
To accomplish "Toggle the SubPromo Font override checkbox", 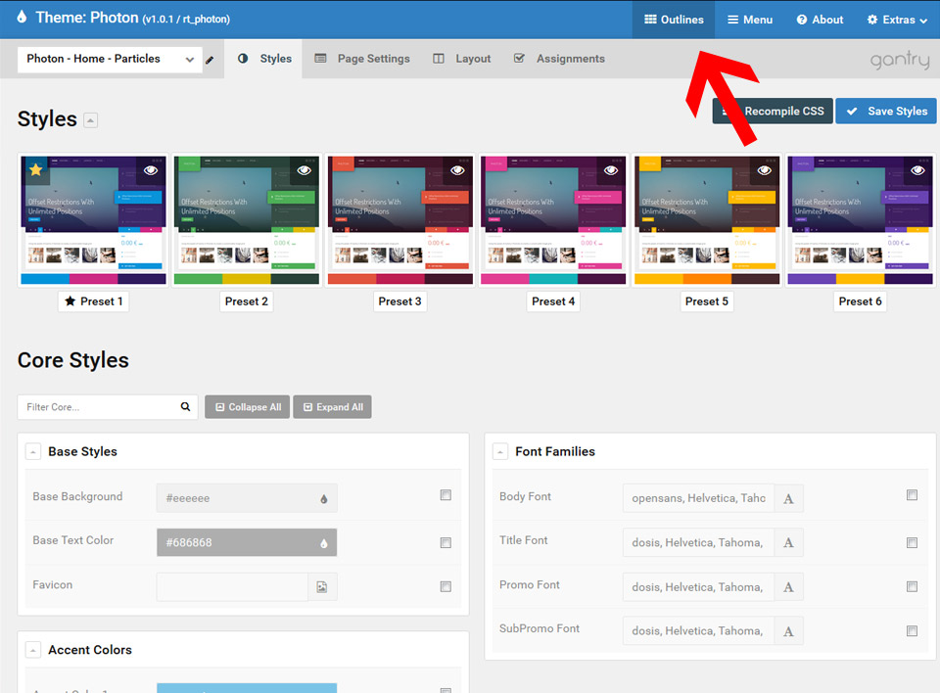I will (912, 630).
